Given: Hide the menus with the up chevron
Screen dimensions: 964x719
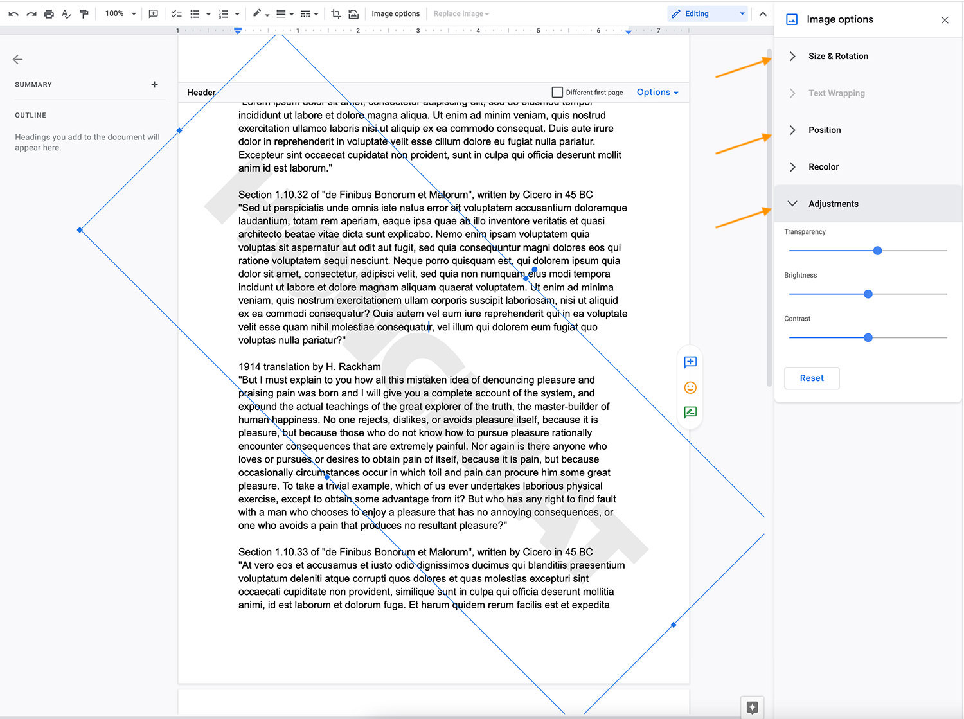Looking at the screenshot, I should point(763,13).
